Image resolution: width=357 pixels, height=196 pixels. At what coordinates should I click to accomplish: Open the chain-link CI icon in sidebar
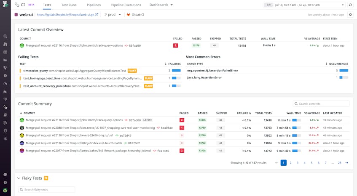pos(5,107)
